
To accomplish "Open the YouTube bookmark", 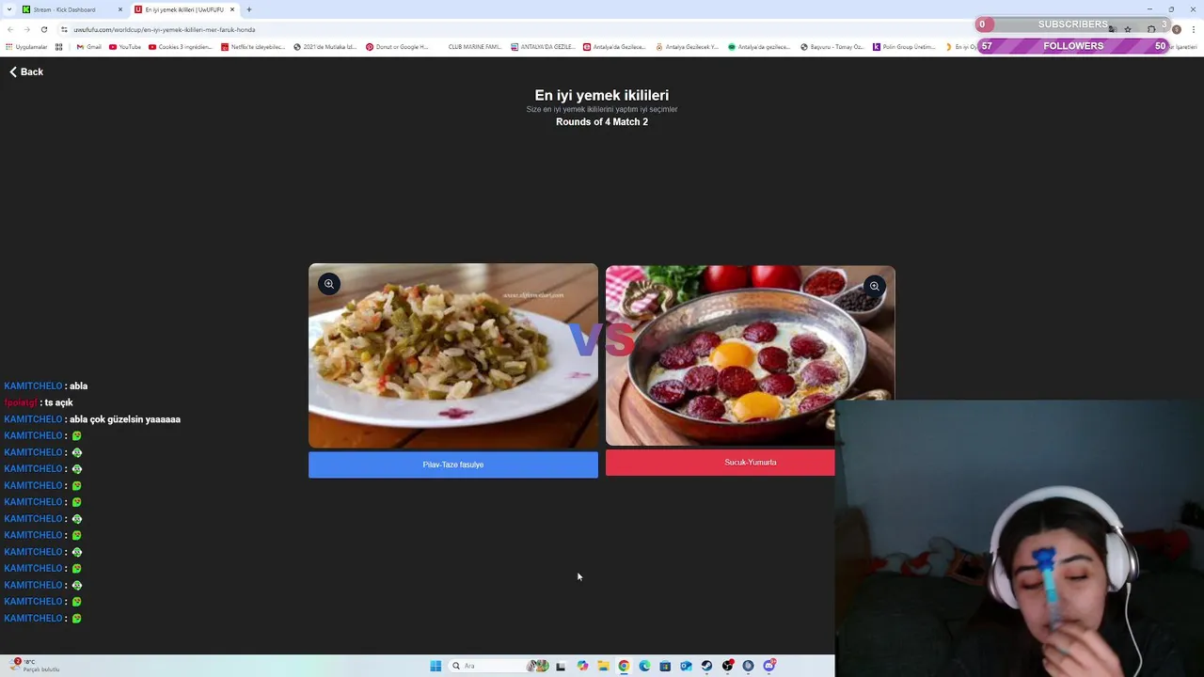I will pyautogui.click(x=125, y=46).
